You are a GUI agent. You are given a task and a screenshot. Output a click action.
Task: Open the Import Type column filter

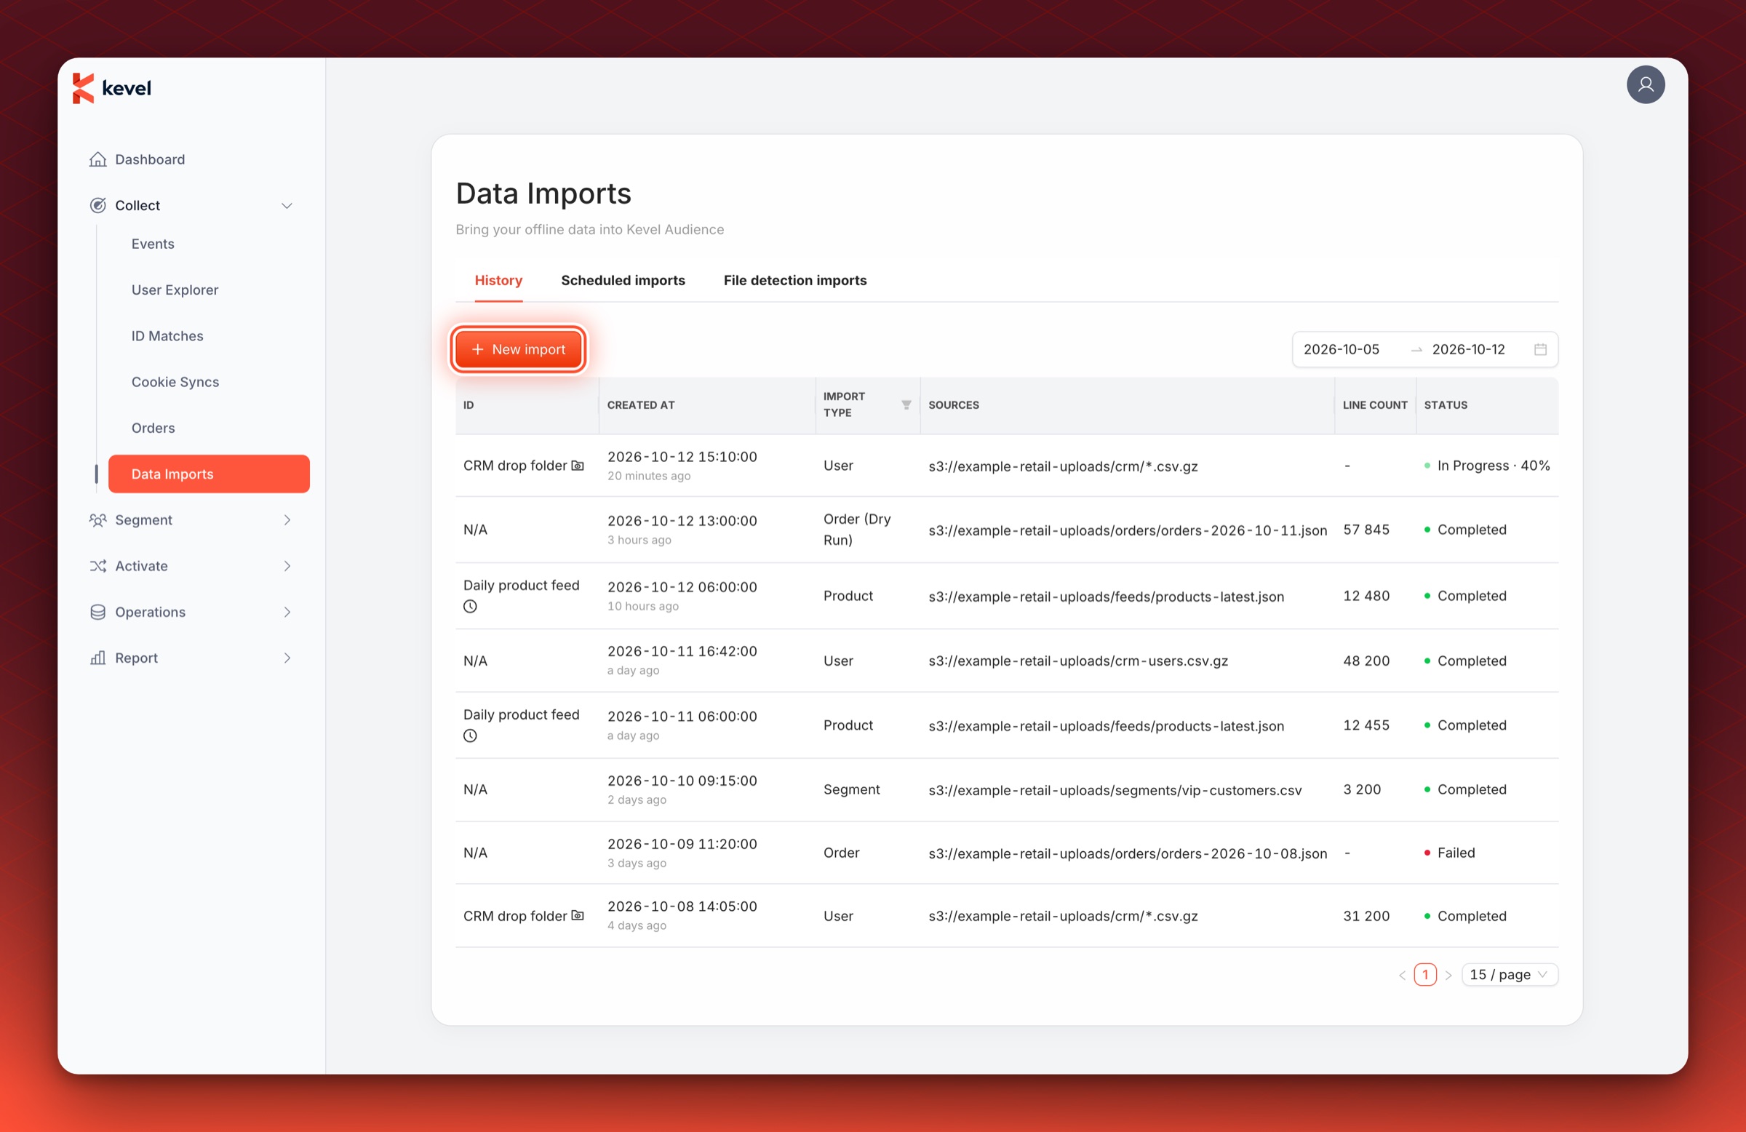(906, 405)
